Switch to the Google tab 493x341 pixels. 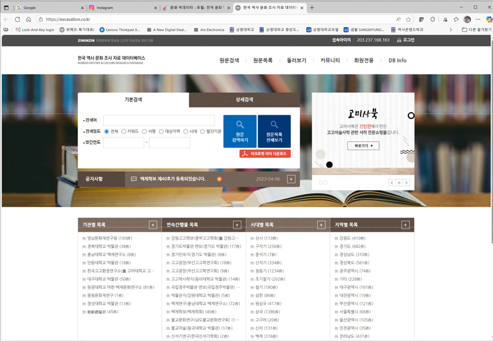click(49, 8)
